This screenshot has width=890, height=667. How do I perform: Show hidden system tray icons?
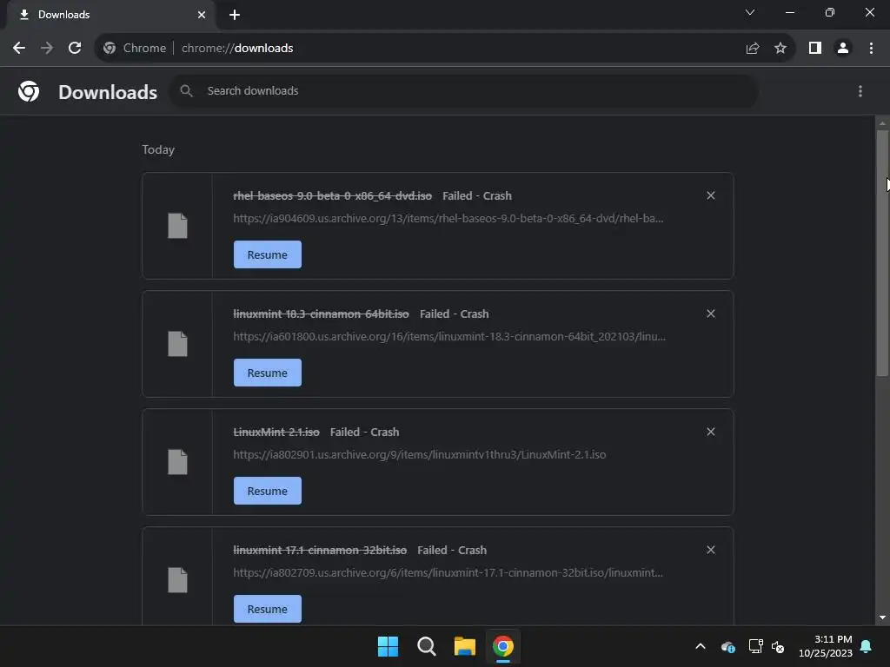point(701,646)
